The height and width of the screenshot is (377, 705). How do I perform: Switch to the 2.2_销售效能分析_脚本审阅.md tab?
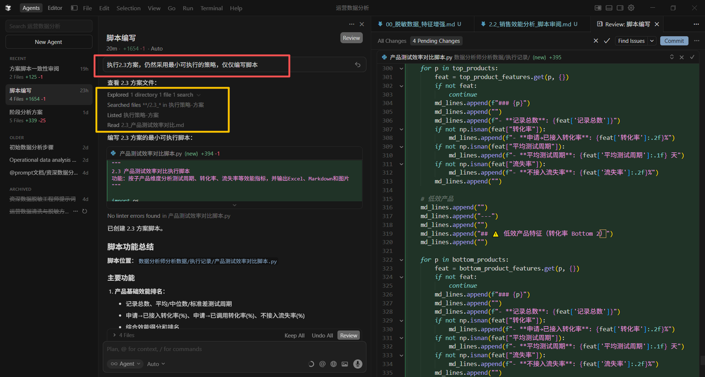pos(528,24)
